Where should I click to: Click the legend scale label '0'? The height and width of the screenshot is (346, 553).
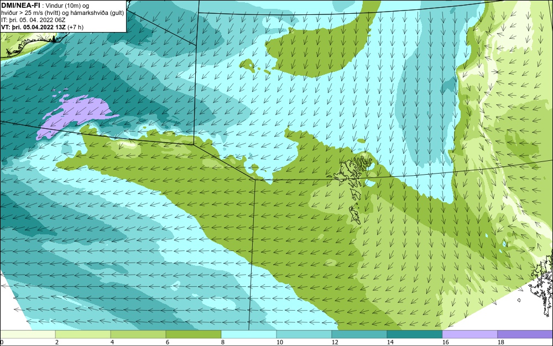coord(2,342)
